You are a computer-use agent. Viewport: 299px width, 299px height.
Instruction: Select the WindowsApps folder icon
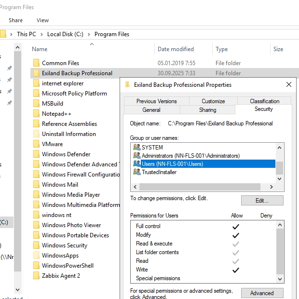[x=36, y=256]
